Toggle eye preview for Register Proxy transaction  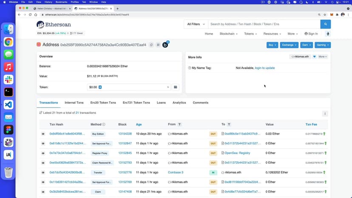coord(43,153)
